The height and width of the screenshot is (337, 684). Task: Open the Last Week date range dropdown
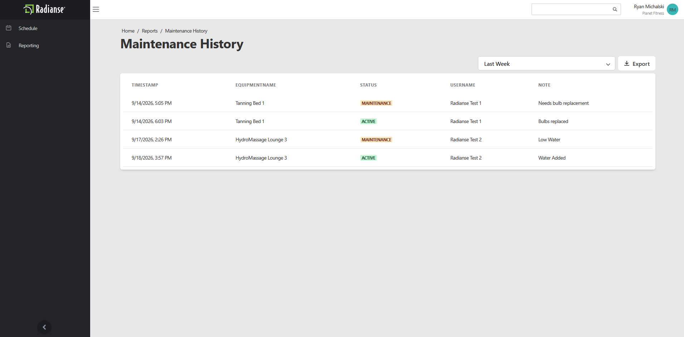point(546,64)
